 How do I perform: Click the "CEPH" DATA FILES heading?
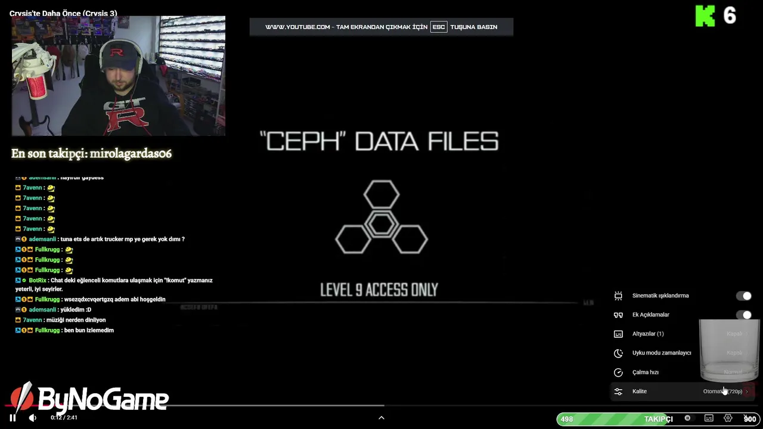[379, 142]
